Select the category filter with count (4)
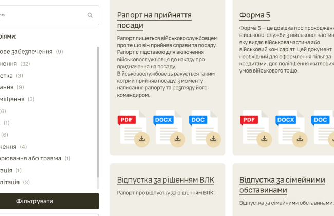The width and height of the screenshot is (334, 216). (x=13, y=147)
